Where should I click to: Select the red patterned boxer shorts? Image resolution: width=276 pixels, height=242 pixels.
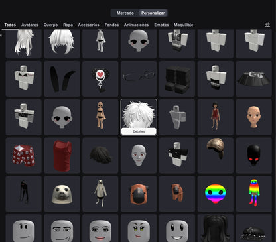pos(24,155)
